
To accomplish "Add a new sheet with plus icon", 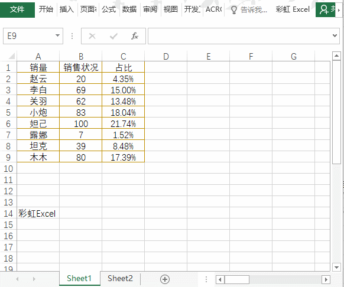I will (165, 279).
